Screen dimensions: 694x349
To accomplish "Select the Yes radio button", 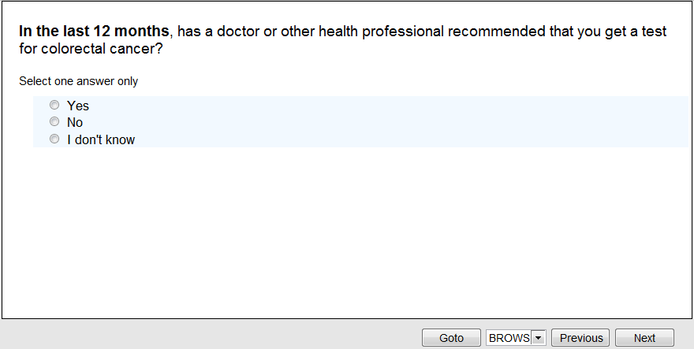I will click(54, 105).
